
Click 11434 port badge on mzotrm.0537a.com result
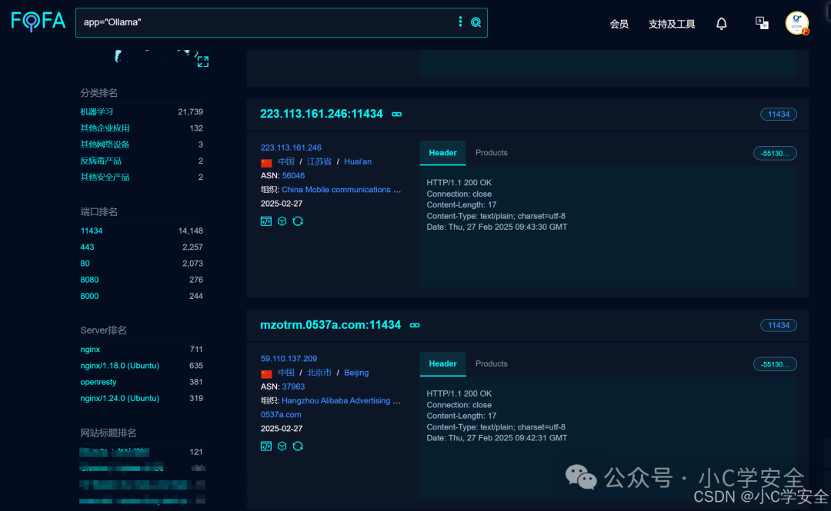[779, 326]
